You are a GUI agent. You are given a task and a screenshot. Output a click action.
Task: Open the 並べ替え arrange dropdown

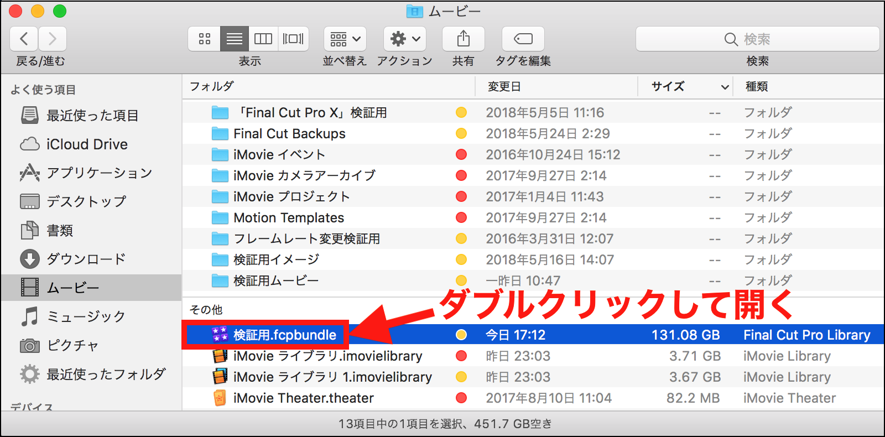[x=345, y=39]
